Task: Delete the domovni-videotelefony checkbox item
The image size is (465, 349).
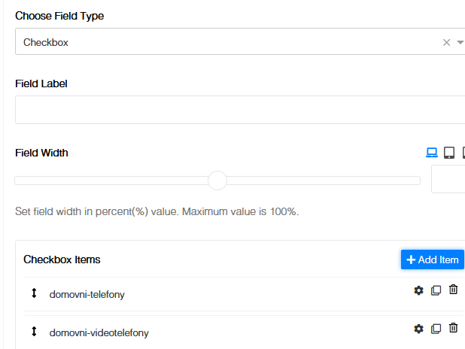Action: point(453,328)
